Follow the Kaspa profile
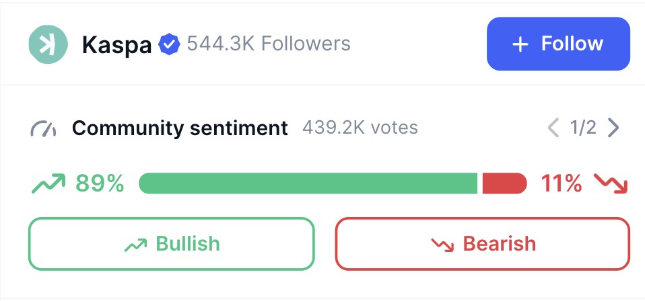645x301 pixels. click(x=558, y=44)
